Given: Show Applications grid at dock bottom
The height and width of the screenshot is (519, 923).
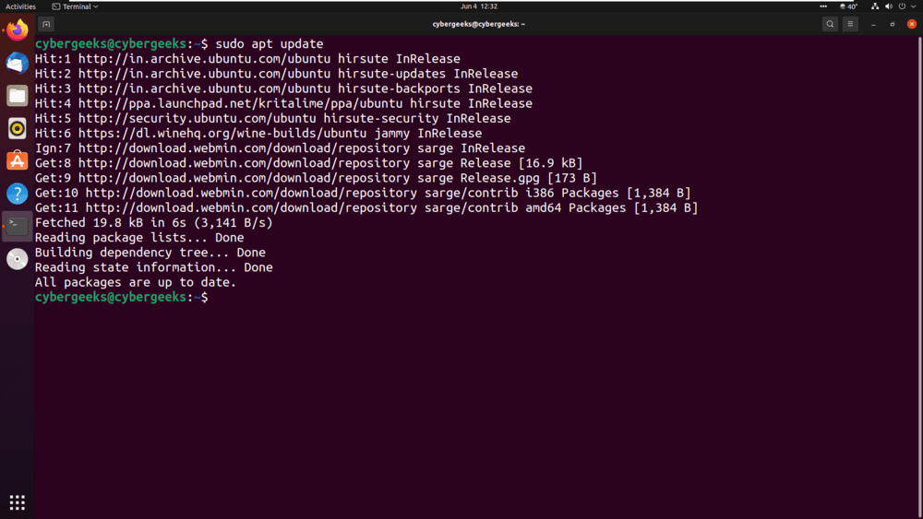Looking at the screenshot, I should coord(17,502).
